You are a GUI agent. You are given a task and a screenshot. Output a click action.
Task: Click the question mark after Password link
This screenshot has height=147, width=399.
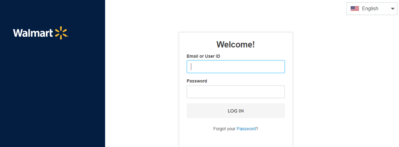[257, 129]
